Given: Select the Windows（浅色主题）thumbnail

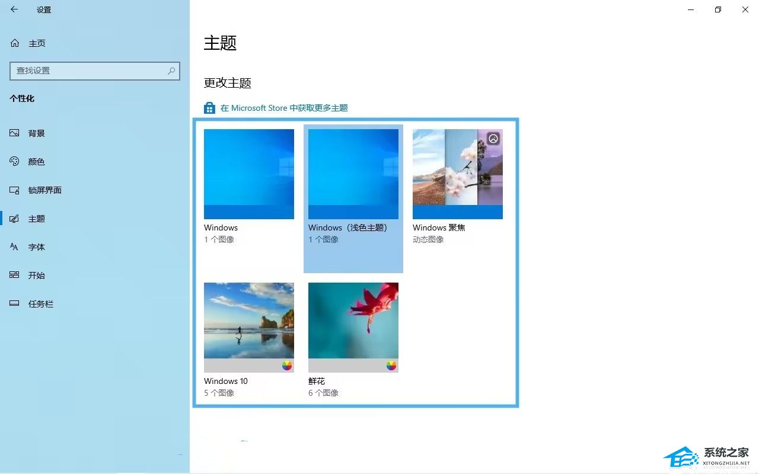Looking at the screenshot, I should coord(353,174).
